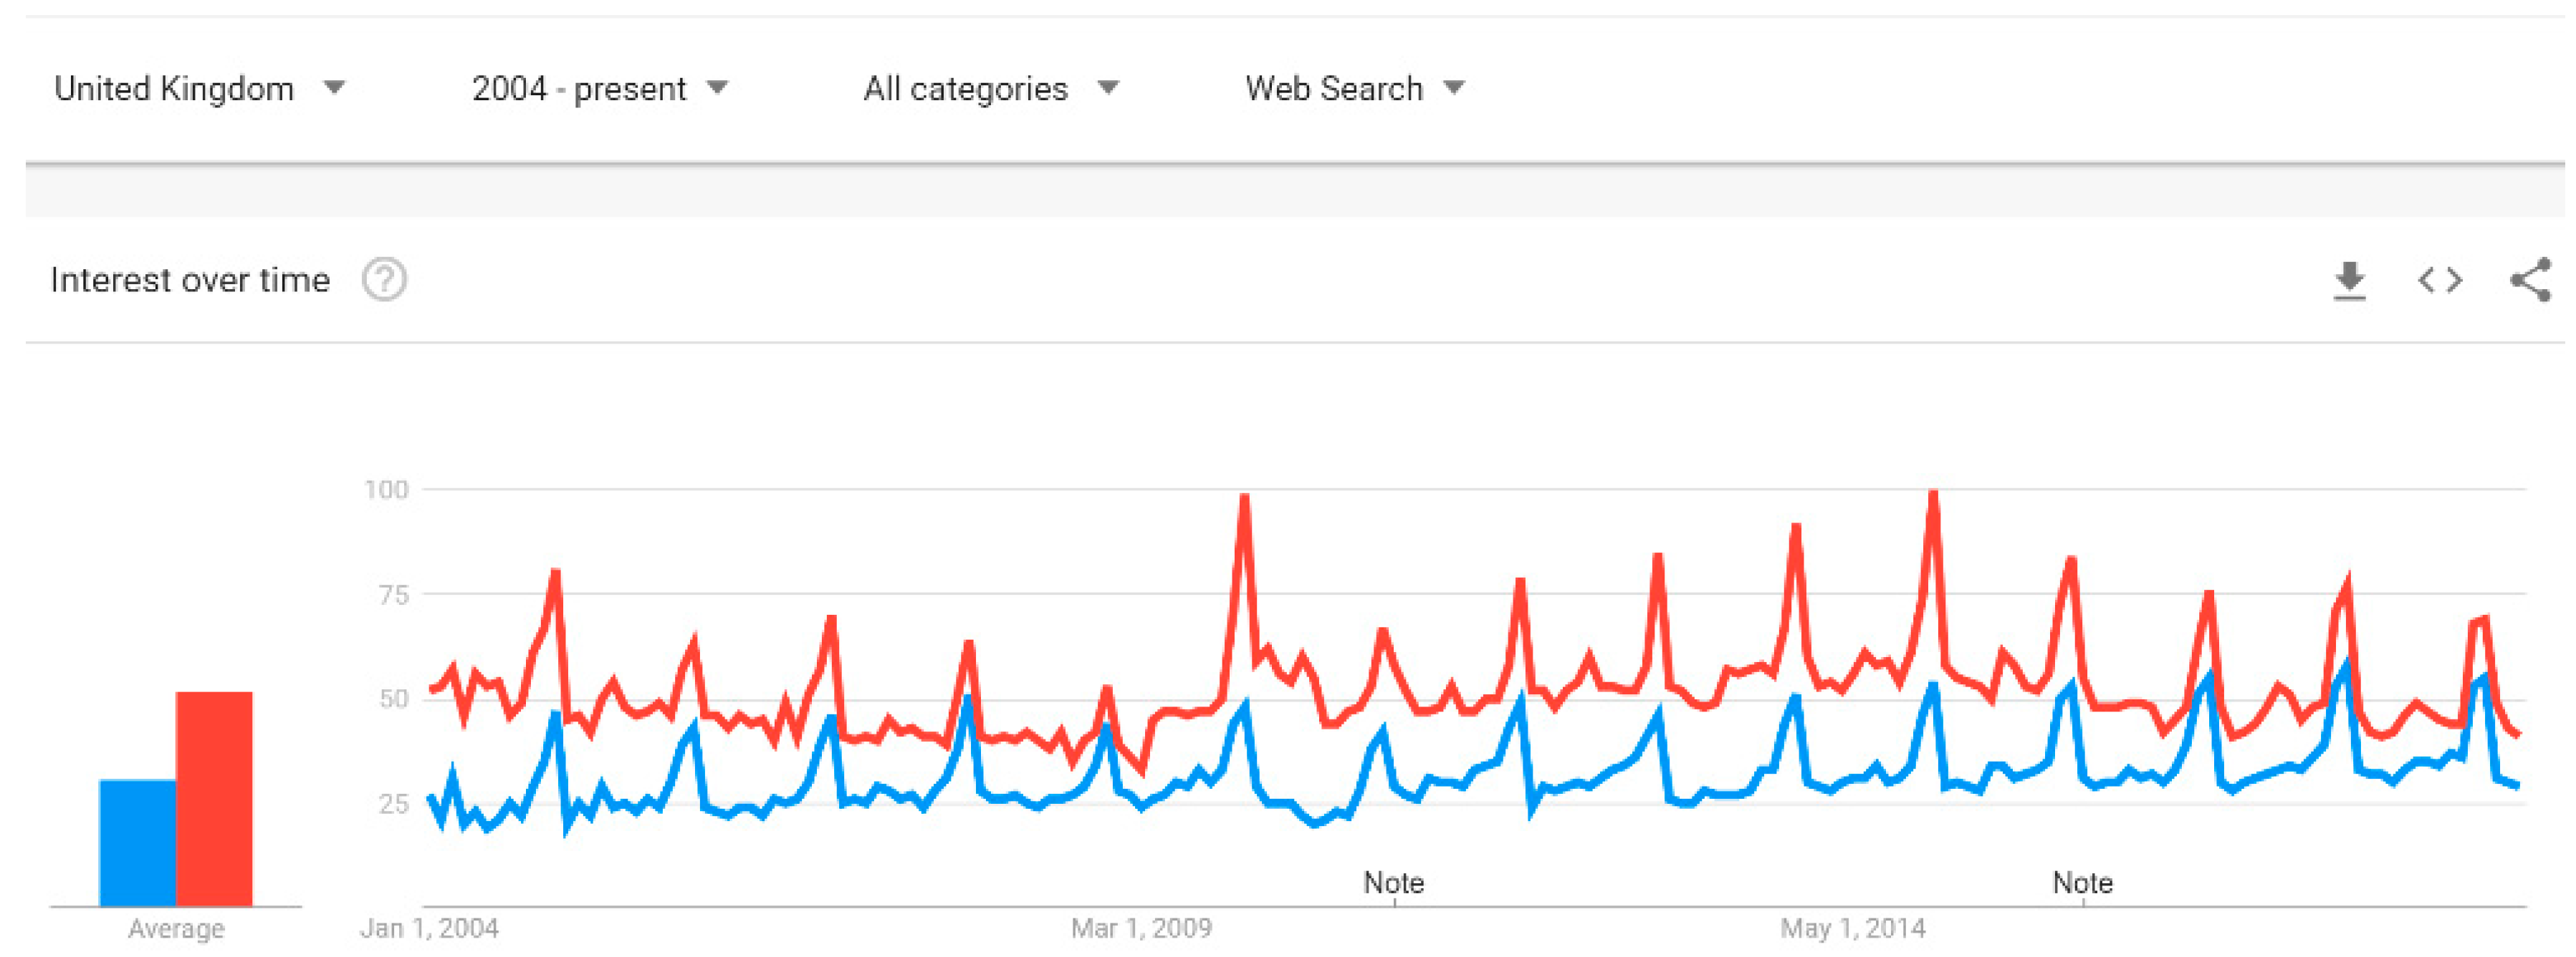2576x957 pixels.
Task: Open the All categories dropdown
Action: [x=990, y=89]
